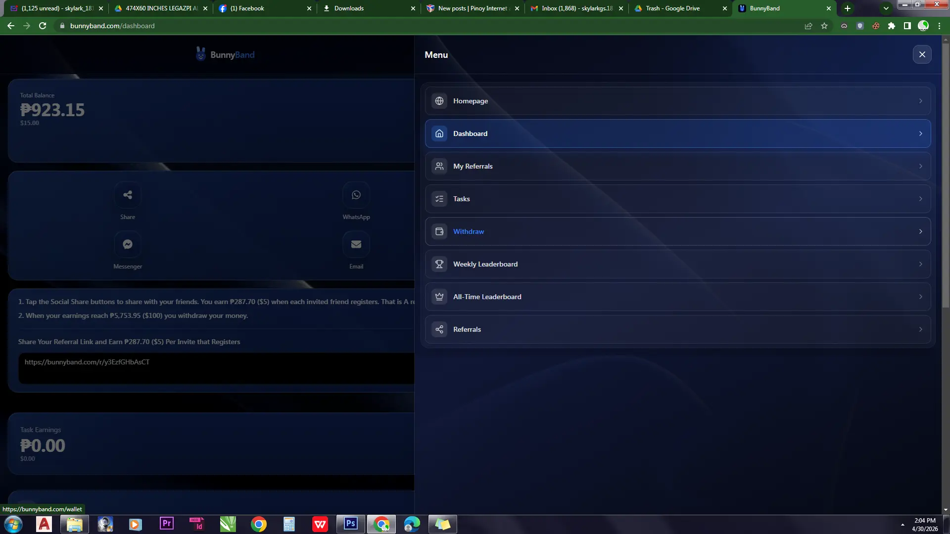Click the Referrals share-nodes icon
This screenshot has width=950, height=534.
coord(439,329)
